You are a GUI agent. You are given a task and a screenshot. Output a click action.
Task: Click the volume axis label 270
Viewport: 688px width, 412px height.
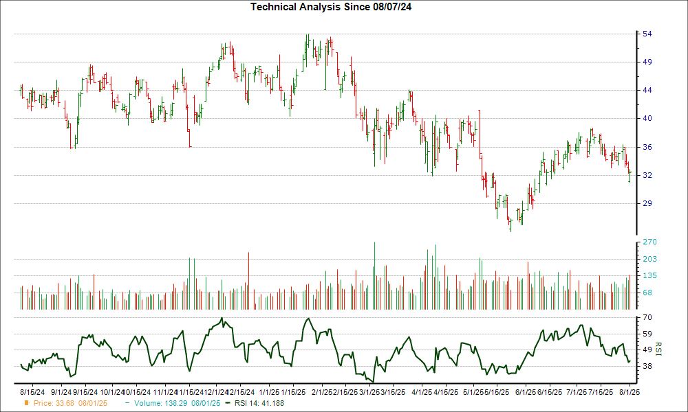tap(649, 242)
